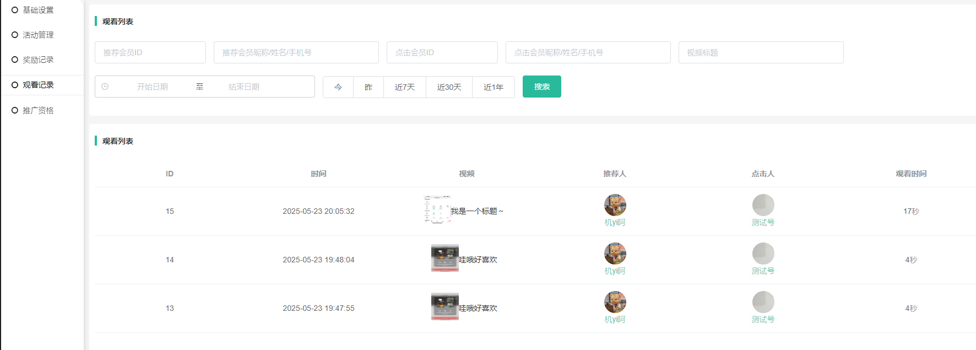Filter by 近7天 quick range
This screenshot has width=976, height=350.
coord(404,87)
